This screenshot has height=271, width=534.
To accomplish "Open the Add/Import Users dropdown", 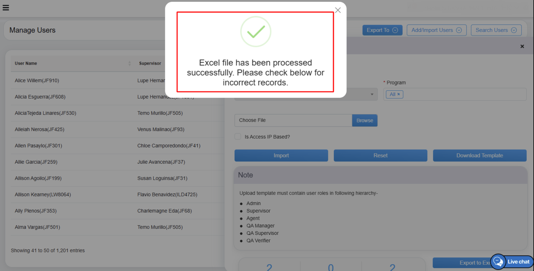I will 436,30.
